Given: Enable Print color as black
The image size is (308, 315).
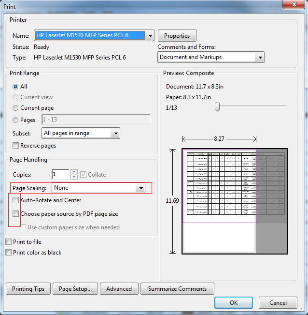Looking at the screenshot, I should [x=8, y=253].
